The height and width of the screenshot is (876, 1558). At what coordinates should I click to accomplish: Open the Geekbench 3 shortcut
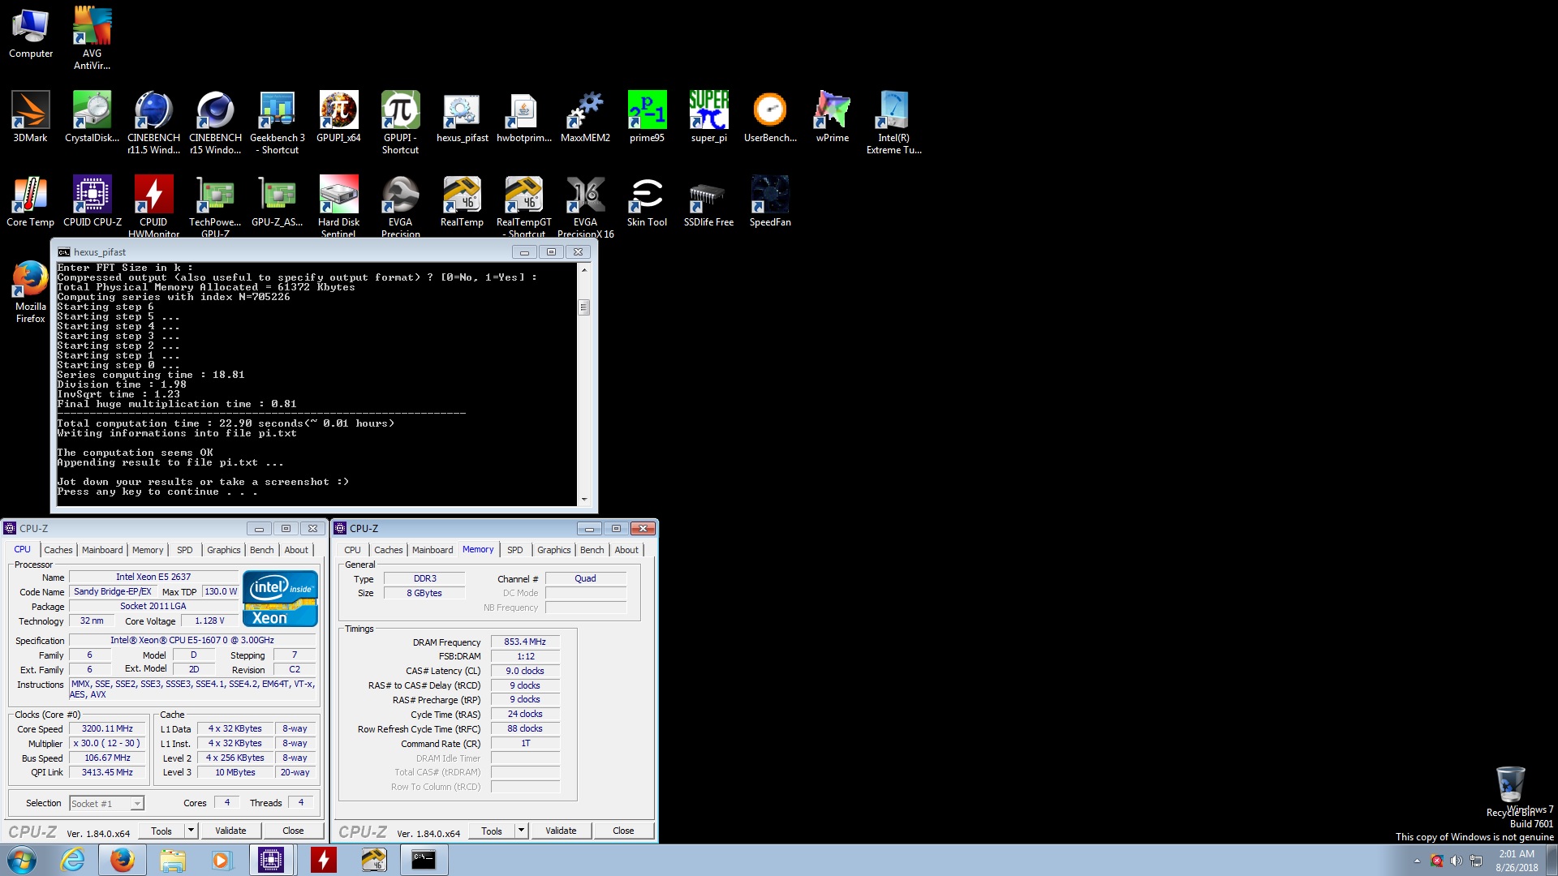[278, 122]
